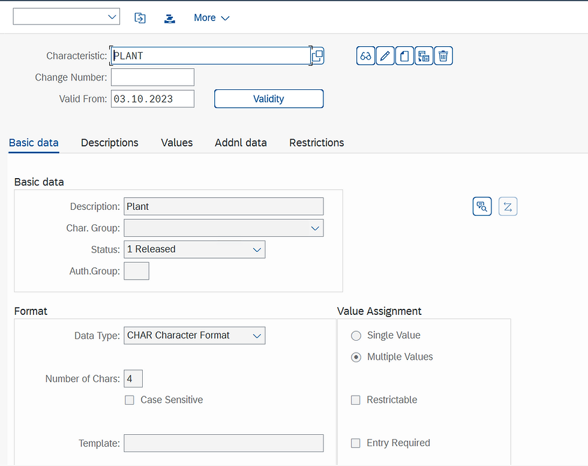Toggle the Case Sensitive checkbox
The image size is (588, 466).
coord(130,400)
